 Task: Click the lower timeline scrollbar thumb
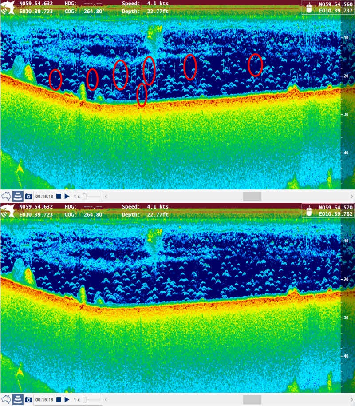coord(252,399)
